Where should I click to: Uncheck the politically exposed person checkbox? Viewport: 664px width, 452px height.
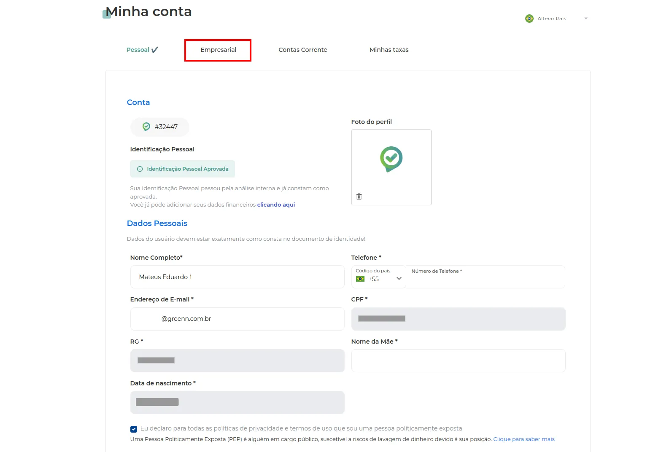[134, 429]
